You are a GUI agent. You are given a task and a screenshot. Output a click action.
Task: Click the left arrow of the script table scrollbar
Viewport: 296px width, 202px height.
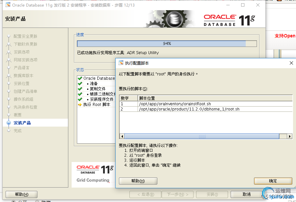pos(122,136)
